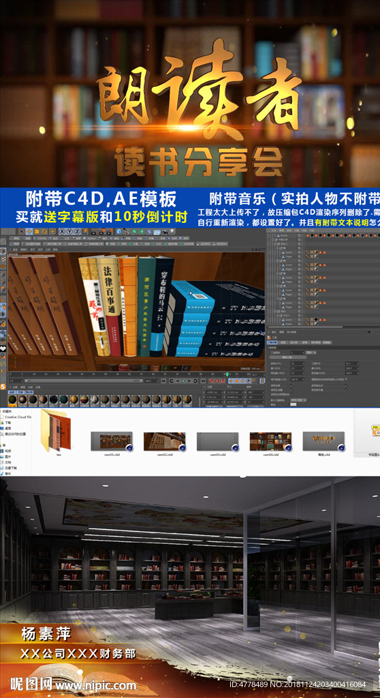380x698 pixels.
Task: Select 落版.c4d file thumbnail
Action: click(x=323, y=442)
